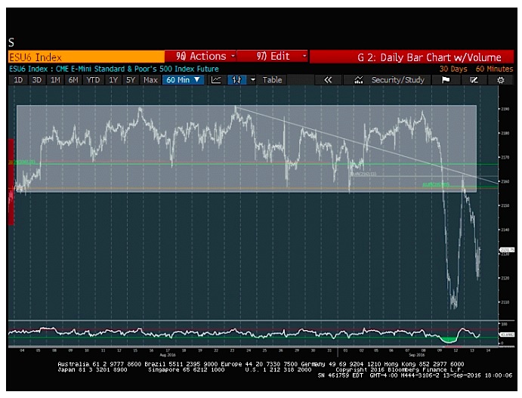Open the 60 Min interval dropdown

(x=183, y=80)
